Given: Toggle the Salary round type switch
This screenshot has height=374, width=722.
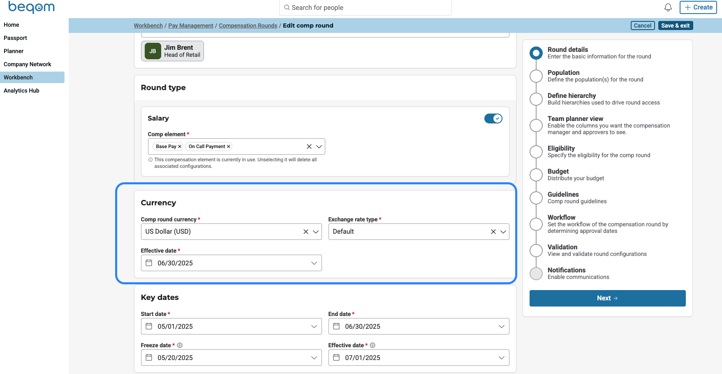Looking at the screenshot, I should (x=493, y=118).
